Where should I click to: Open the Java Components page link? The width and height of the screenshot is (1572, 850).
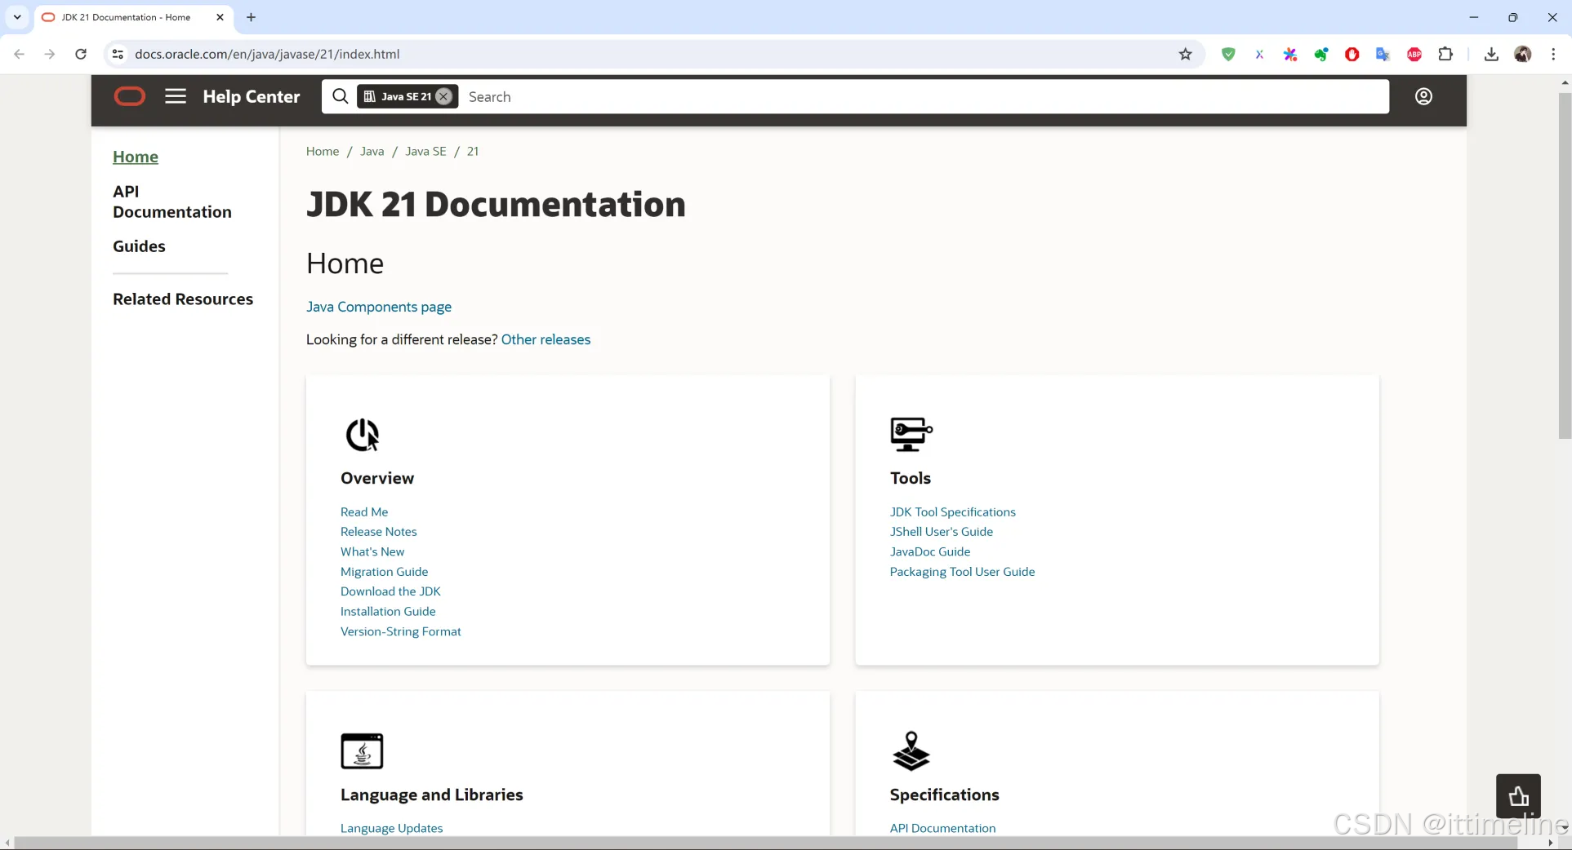(x=379, y=307)
